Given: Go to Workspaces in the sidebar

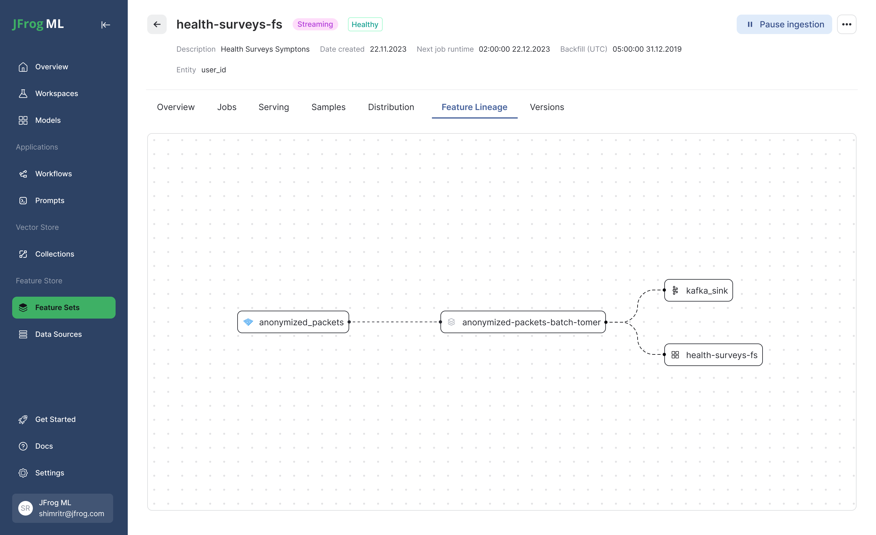Looking at the screenshot, I should (x=64, y=93).
